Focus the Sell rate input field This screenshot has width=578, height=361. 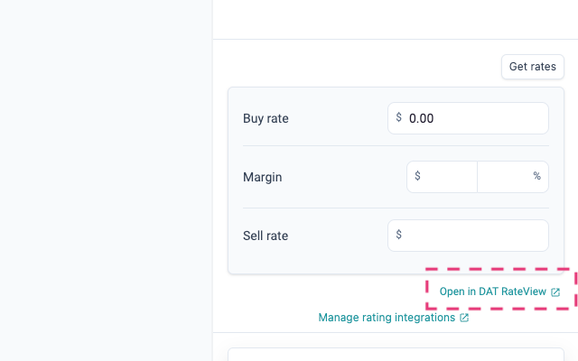click(x=475, y=236)
